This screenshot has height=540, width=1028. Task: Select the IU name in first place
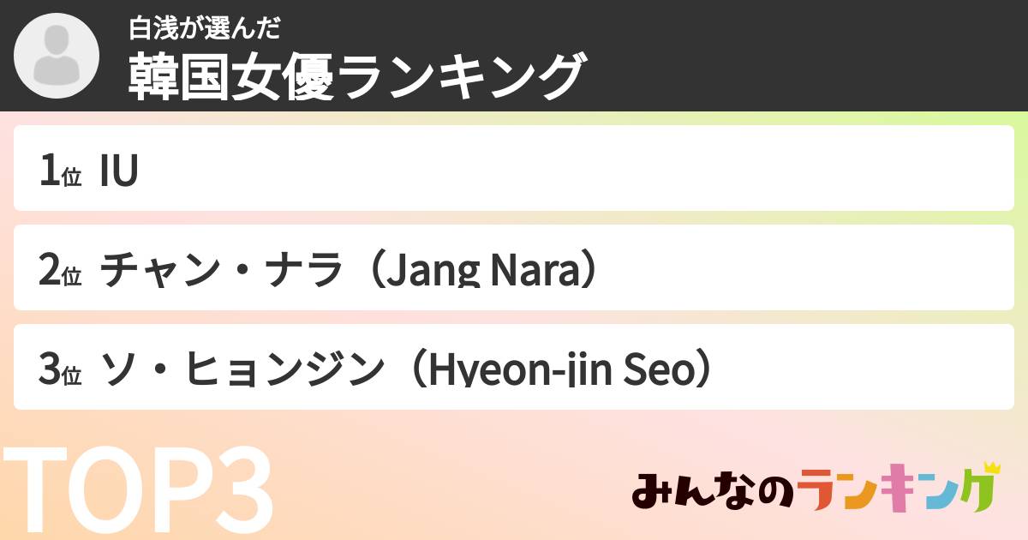[x=119, y=172]
